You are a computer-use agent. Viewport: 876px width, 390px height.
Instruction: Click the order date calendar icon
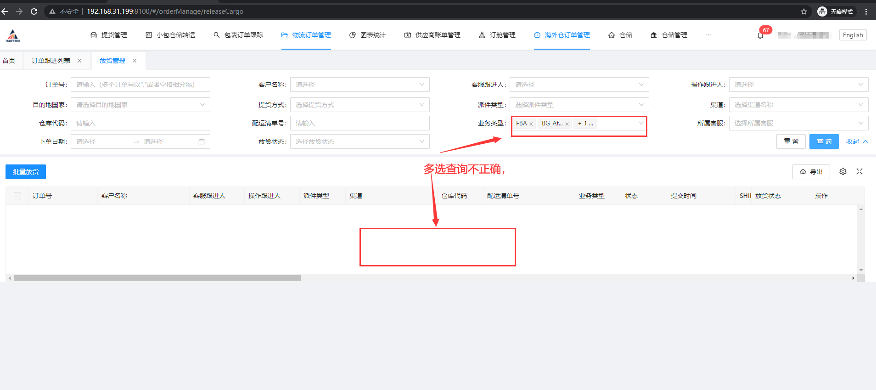(201, 141)
